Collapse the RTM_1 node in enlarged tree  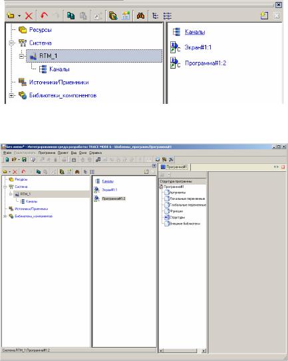(x=21, y=56)
